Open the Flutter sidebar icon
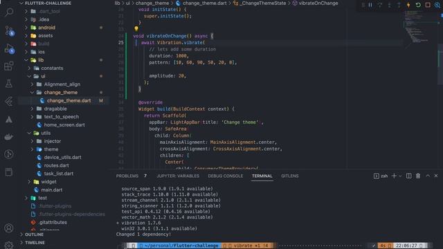The height and width of the screenshot is (249, 443). tap(9, 102)
